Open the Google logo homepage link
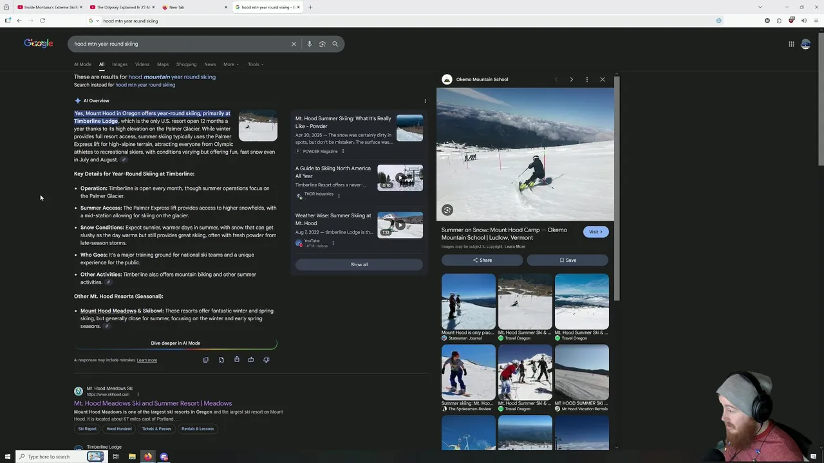The height and width of the screenshot is (463, 824). (39, 43)
